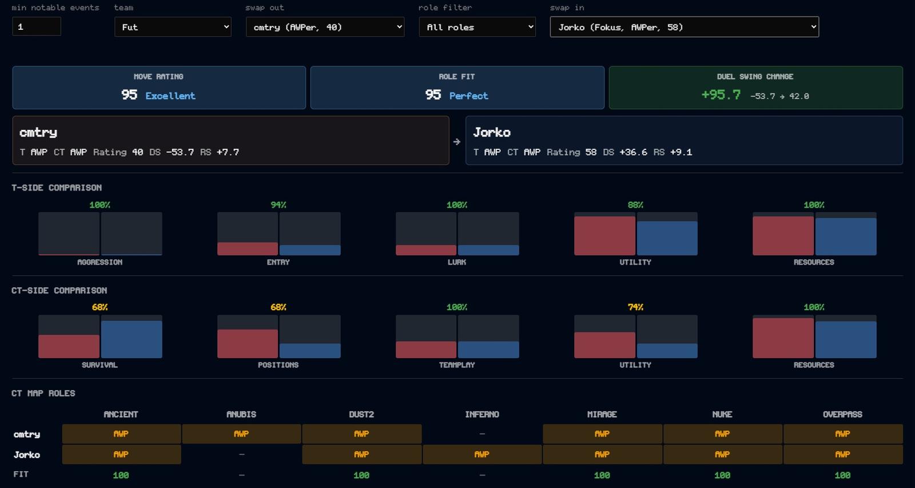Screen dimensions: 915x488
Task: Click the blue T-side Resources bar
Action: [x=846, y=237]
